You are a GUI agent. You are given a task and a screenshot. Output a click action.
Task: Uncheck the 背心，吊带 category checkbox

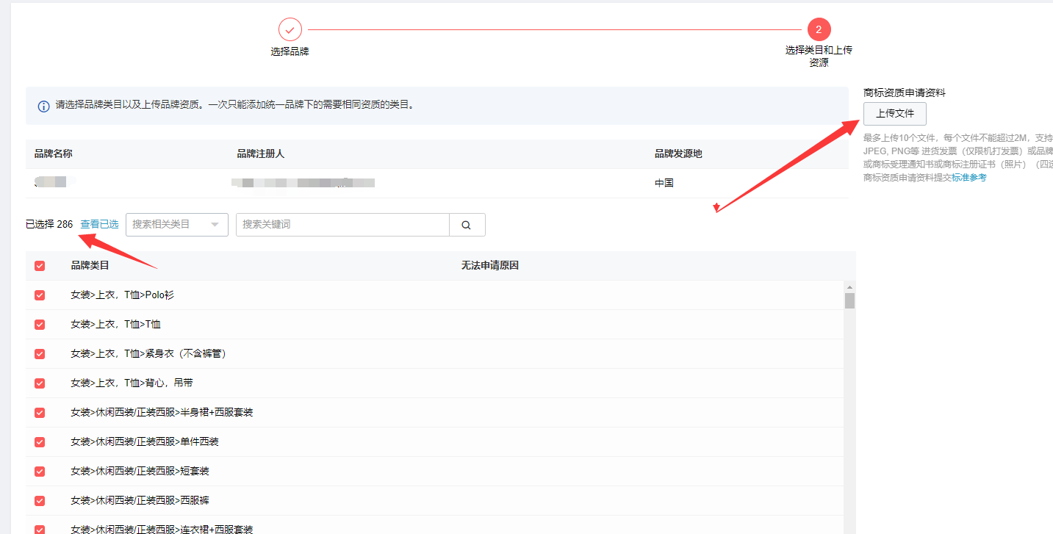39,383
